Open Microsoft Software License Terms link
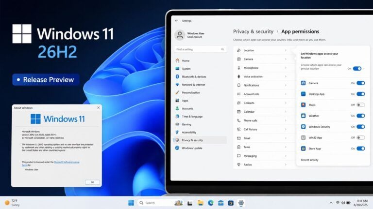Screen dimensions: 373x209 [x=67, y=162]
